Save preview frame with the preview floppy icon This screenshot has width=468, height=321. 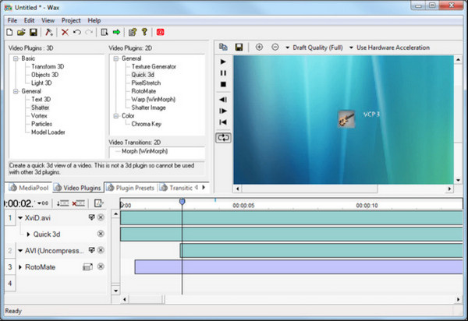(239, 47)
